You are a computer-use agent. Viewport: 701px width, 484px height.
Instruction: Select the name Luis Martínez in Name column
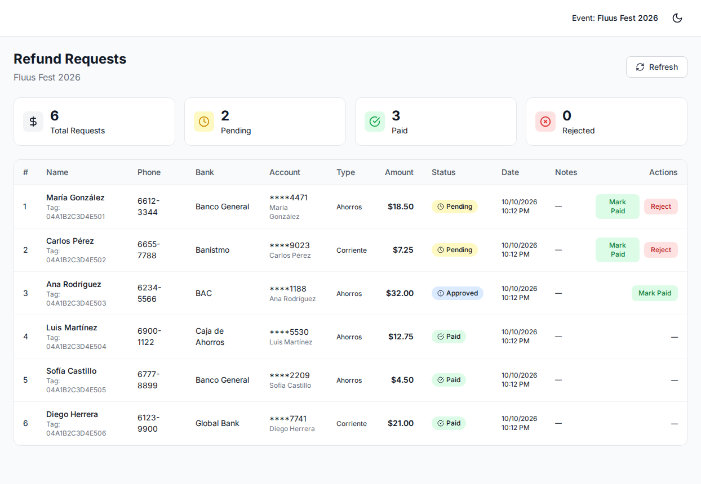click(72, 328)
